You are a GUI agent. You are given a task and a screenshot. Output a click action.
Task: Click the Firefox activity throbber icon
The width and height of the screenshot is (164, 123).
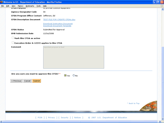coord(162,6)
